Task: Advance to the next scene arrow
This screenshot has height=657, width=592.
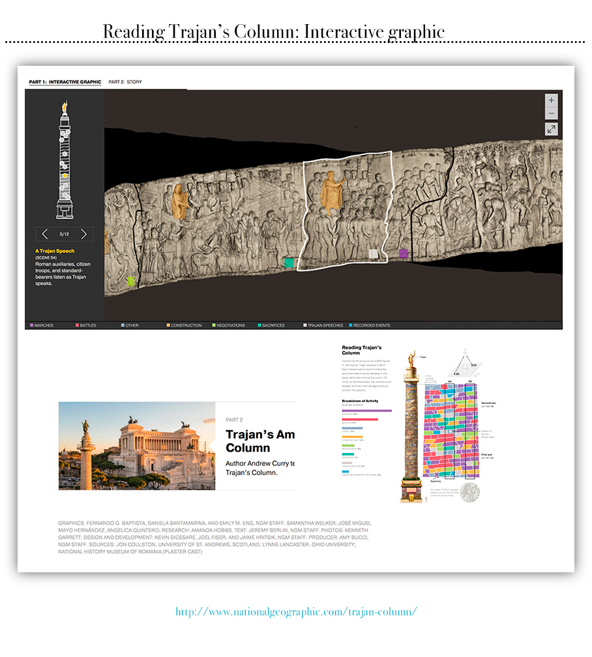Action: tap(83, 234)
